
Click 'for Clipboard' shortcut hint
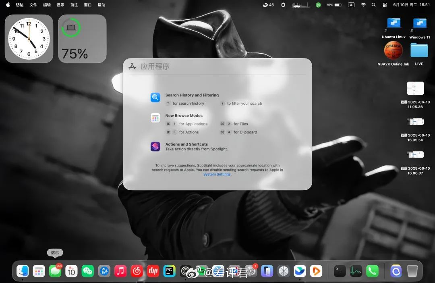pos(245,132)
